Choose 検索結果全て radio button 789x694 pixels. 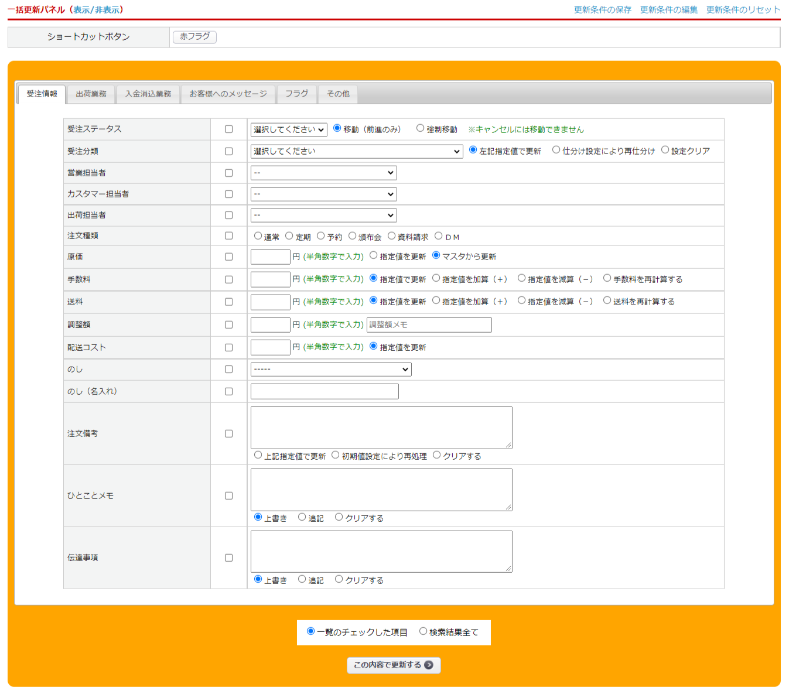tap(423, 631)
